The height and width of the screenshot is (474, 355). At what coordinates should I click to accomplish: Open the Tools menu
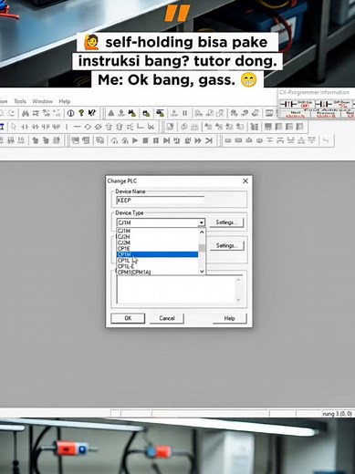(x=20, y=101)
